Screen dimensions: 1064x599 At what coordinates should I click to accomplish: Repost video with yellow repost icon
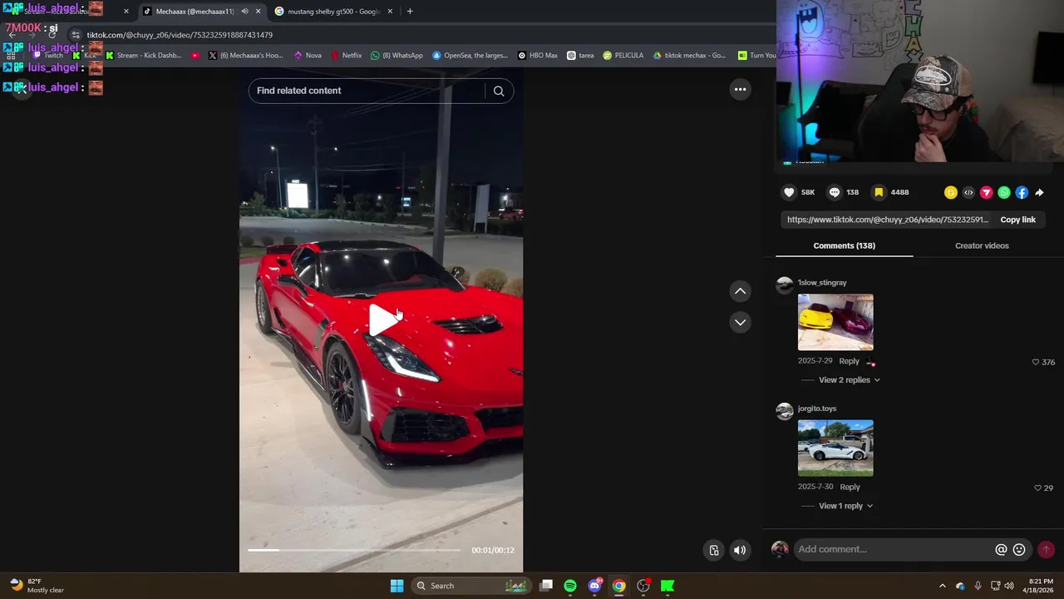[951, 192]
